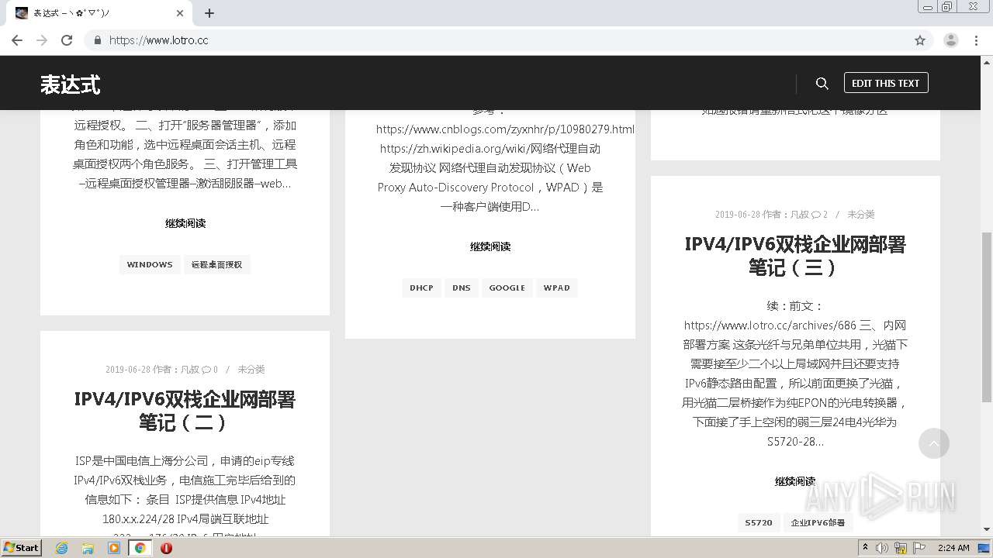Select the 表达式 browser tab
The image size is (993, 558).
pyautogui.click(x=99, y=13)
